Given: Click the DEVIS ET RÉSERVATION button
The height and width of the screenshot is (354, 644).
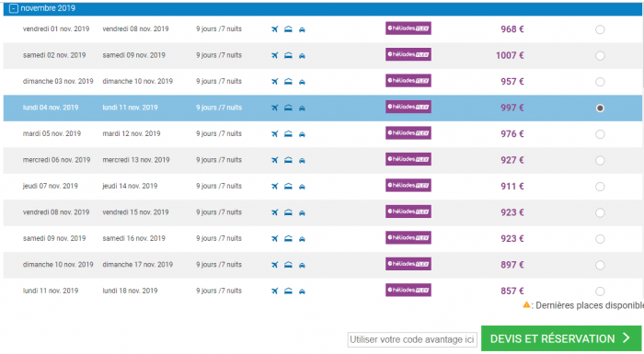Looking at the screenshot, I should coord(561,338).
